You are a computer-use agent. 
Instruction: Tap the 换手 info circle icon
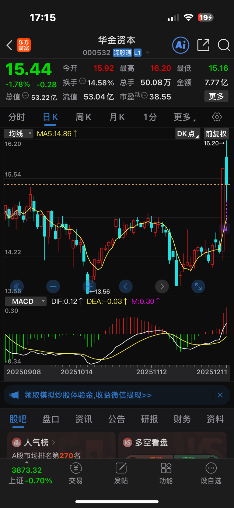[82, 81]
